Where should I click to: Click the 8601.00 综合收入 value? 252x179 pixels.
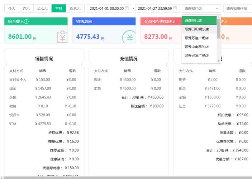pos(20,37)
